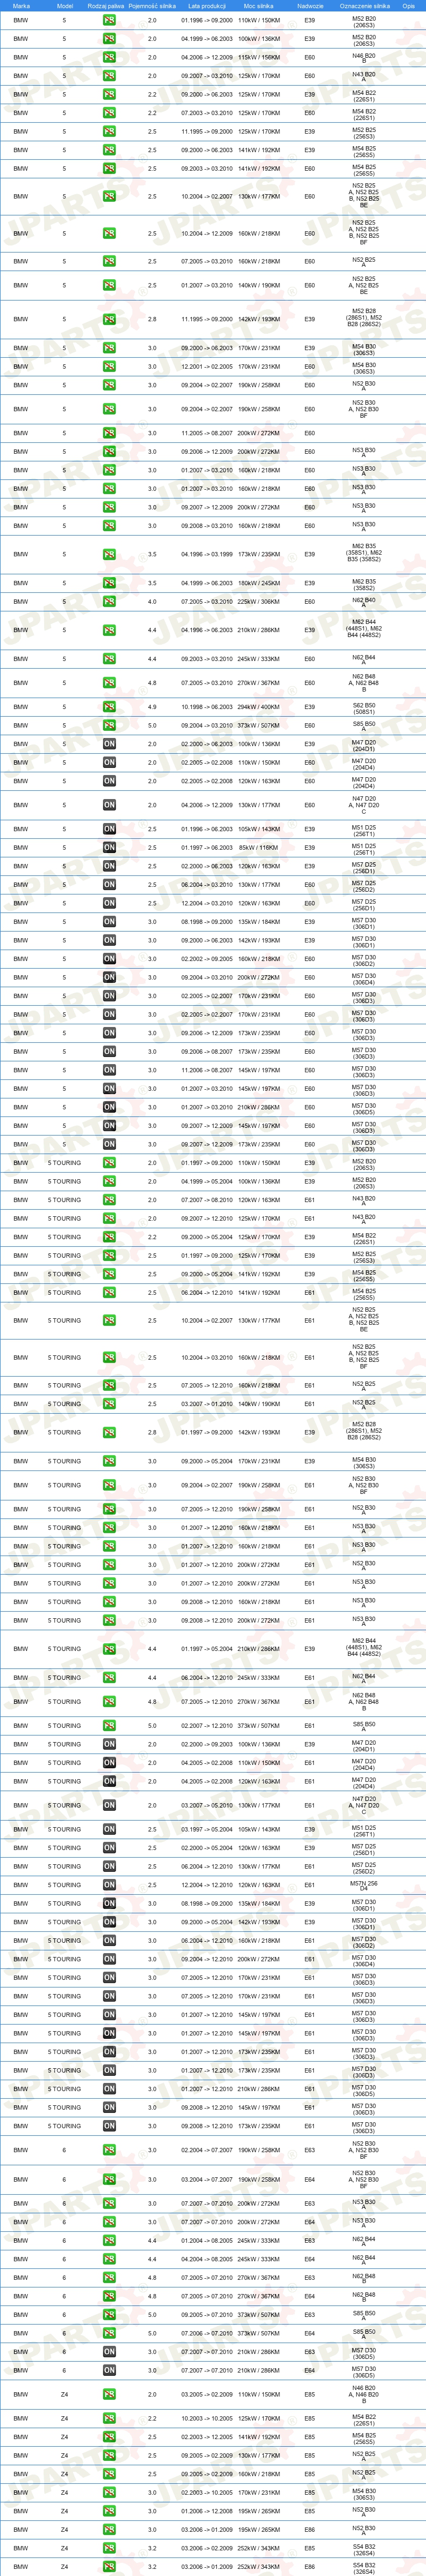
Task: Click the 4.0 engine capacity cell
Action: click(151, 602)
